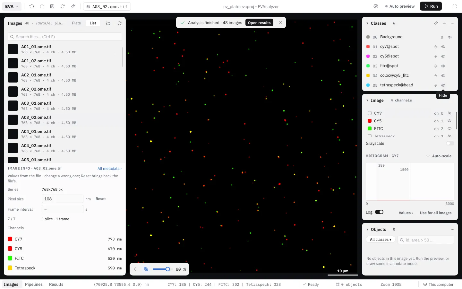Viewport: 462px width, 289px height.
Task: Hide the Background class
Action: [449, 37]
